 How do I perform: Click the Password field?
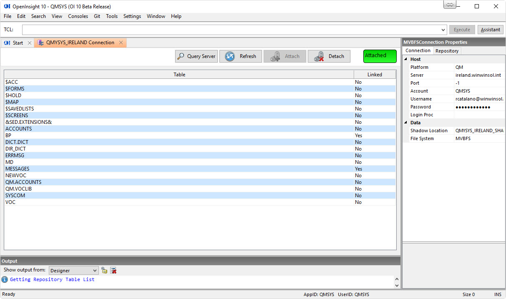click(x=479, y=107)
